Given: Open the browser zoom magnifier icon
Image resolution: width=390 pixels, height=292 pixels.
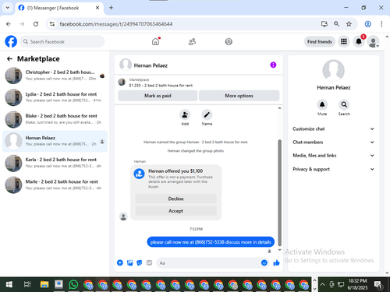Looking at the screenshot, I should point(336,24).
